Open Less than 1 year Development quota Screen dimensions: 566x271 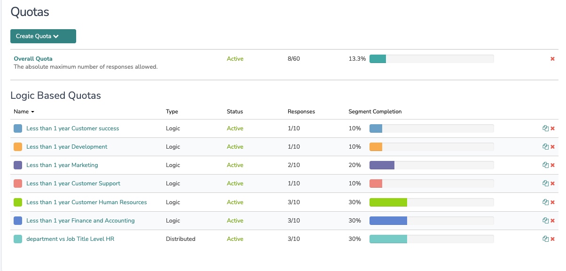click(67, 147)
